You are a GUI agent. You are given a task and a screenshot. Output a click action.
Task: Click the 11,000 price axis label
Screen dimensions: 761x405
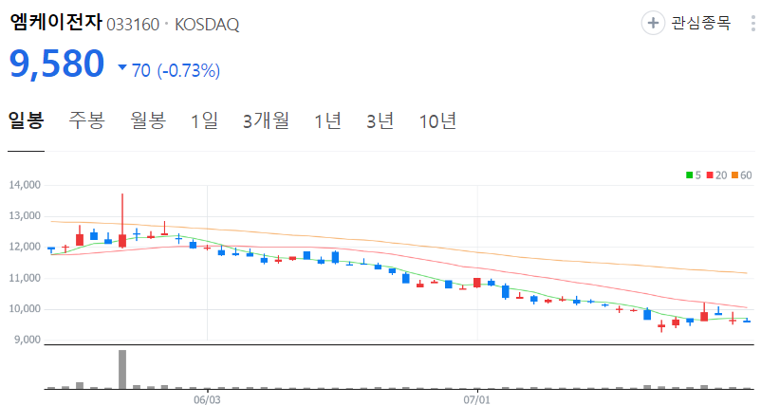pos(25,278)
